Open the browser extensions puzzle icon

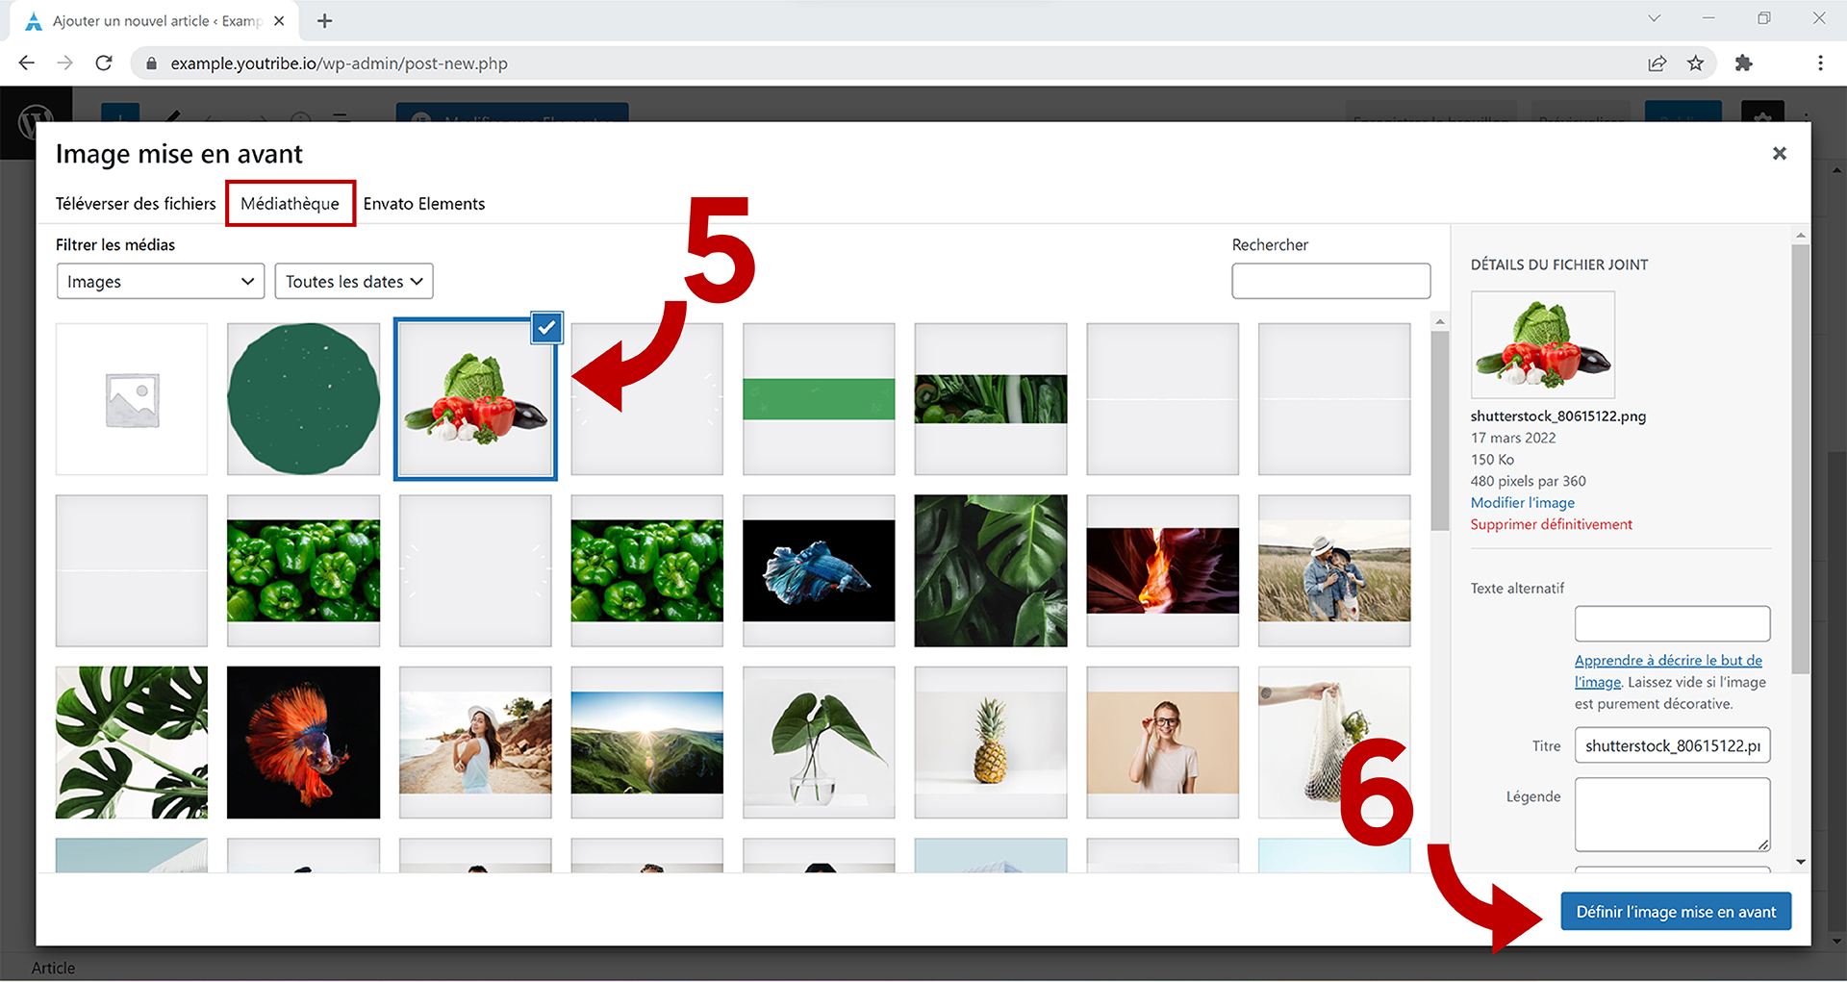click(x=1743, y=63)
